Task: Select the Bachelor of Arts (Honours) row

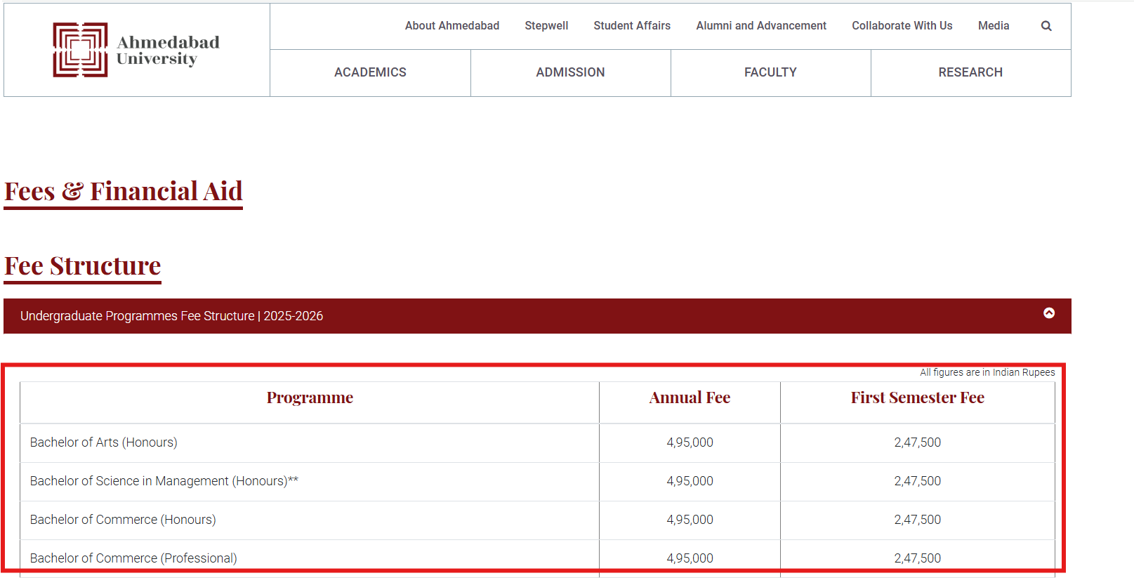Action: [537, 442]
